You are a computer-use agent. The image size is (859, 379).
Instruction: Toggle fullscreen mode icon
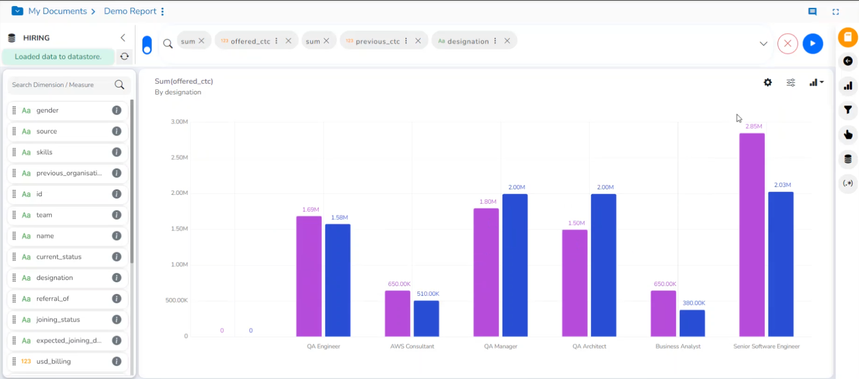(x=836, y=12)
